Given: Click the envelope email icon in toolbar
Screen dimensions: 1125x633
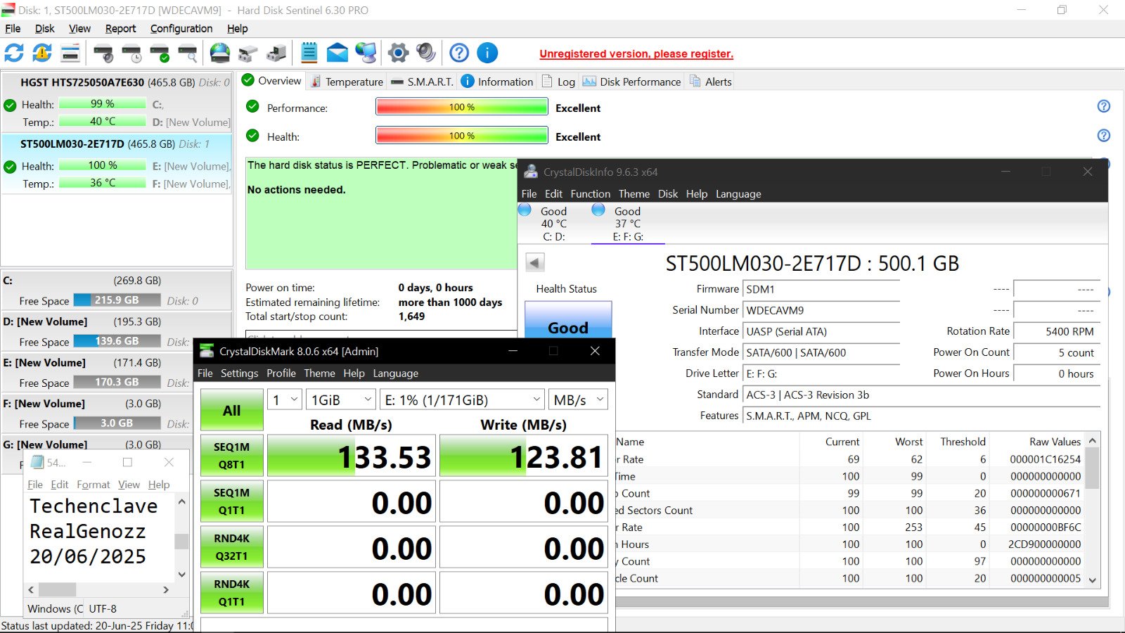Looking at the screenshot, I should [337, 53].
